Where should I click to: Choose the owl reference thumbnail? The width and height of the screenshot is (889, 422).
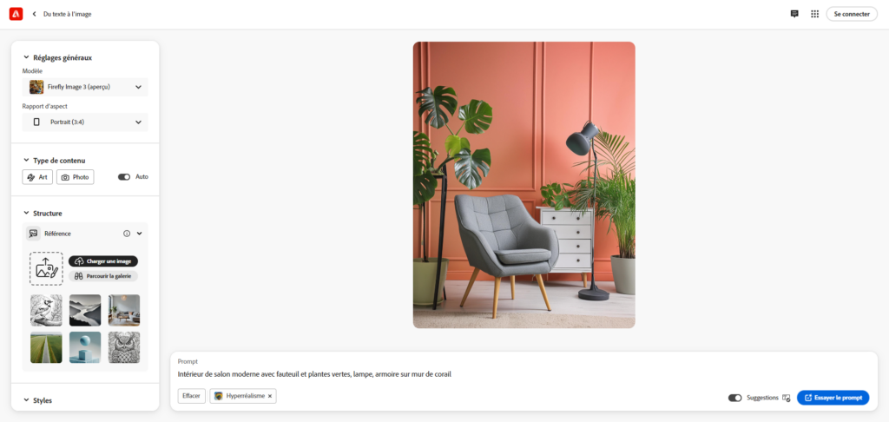[x=124, y=347]
